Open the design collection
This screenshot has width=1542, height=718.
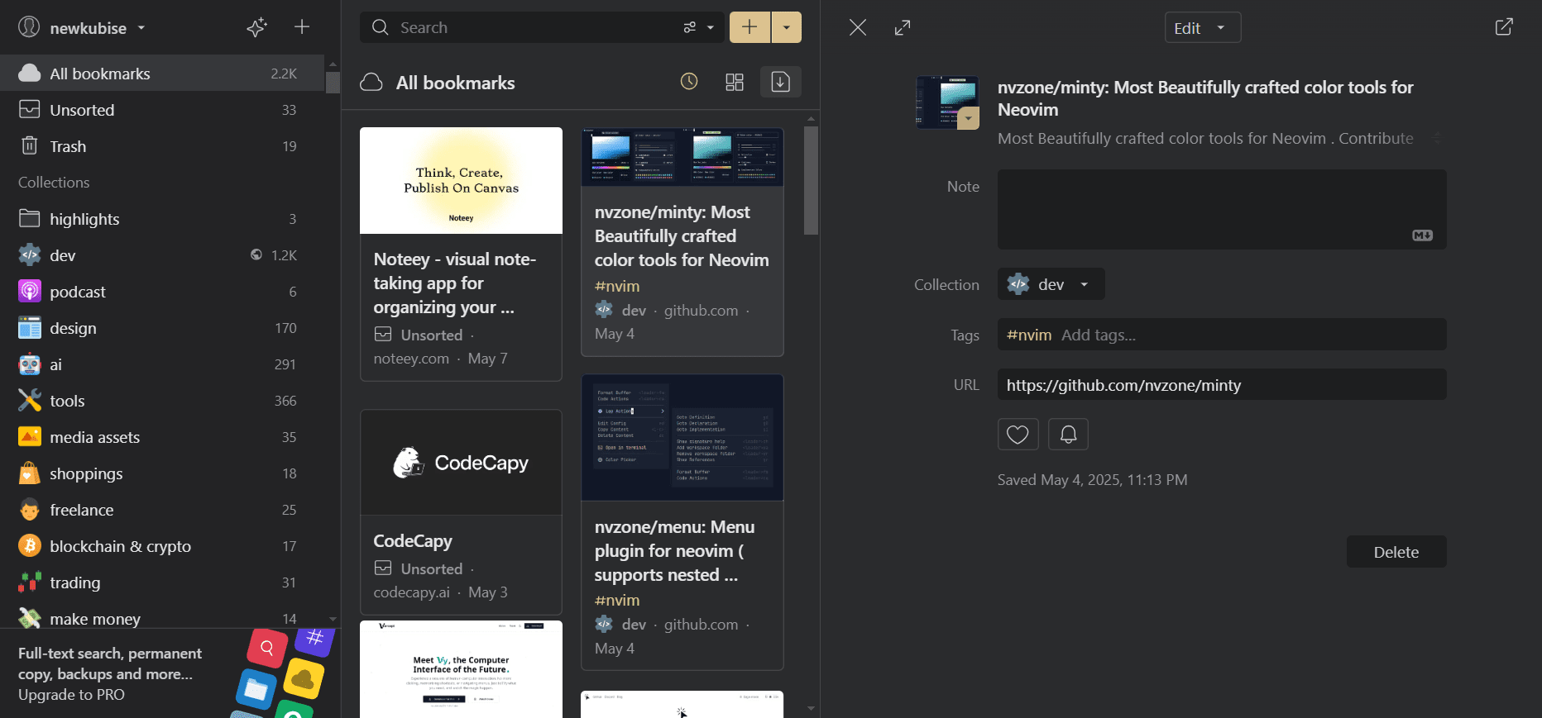pos(162,328)
